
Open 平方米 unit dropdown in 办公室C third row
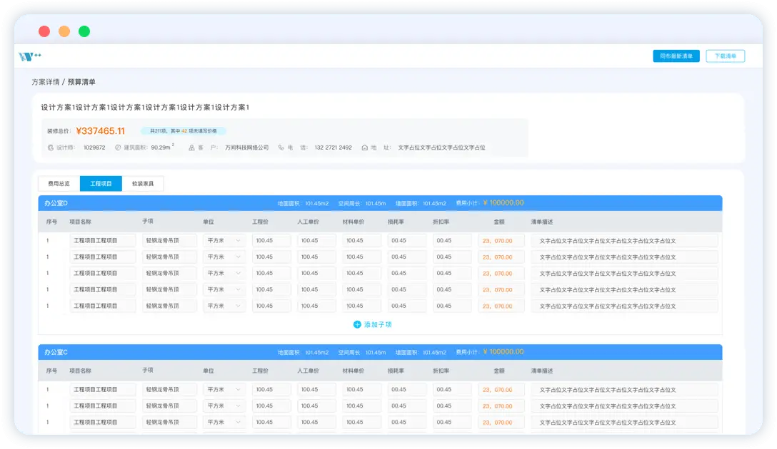(x=224, y=422)
